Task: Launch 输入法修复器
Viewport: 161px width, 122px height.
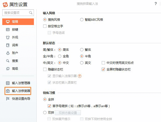Action: pos(18,91)
